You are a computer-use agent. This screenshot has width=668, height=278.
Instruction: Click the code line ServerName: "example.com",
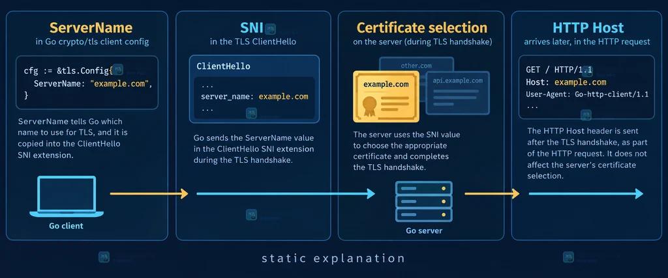(93, 83)
